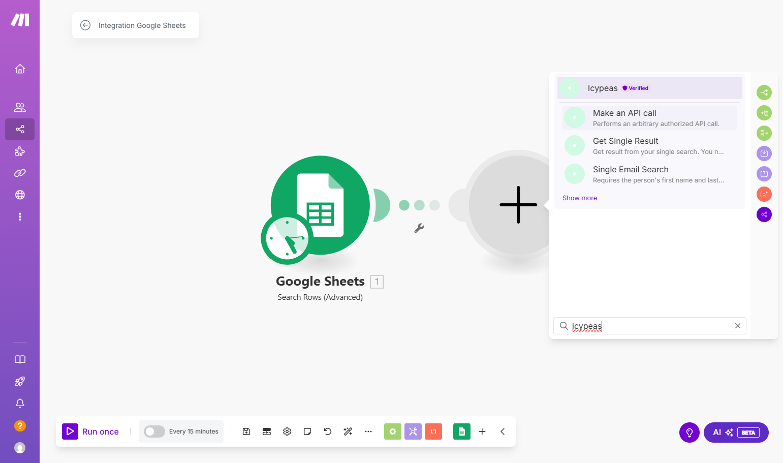Select the Icypeas app header
This screenshot has height=463, width=783.
pos(649,88)
